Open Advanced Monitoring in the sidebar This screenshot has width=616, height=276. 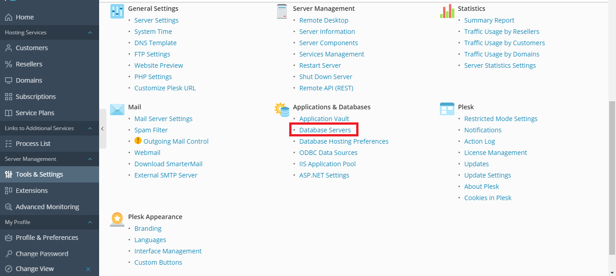click(49, 207)
